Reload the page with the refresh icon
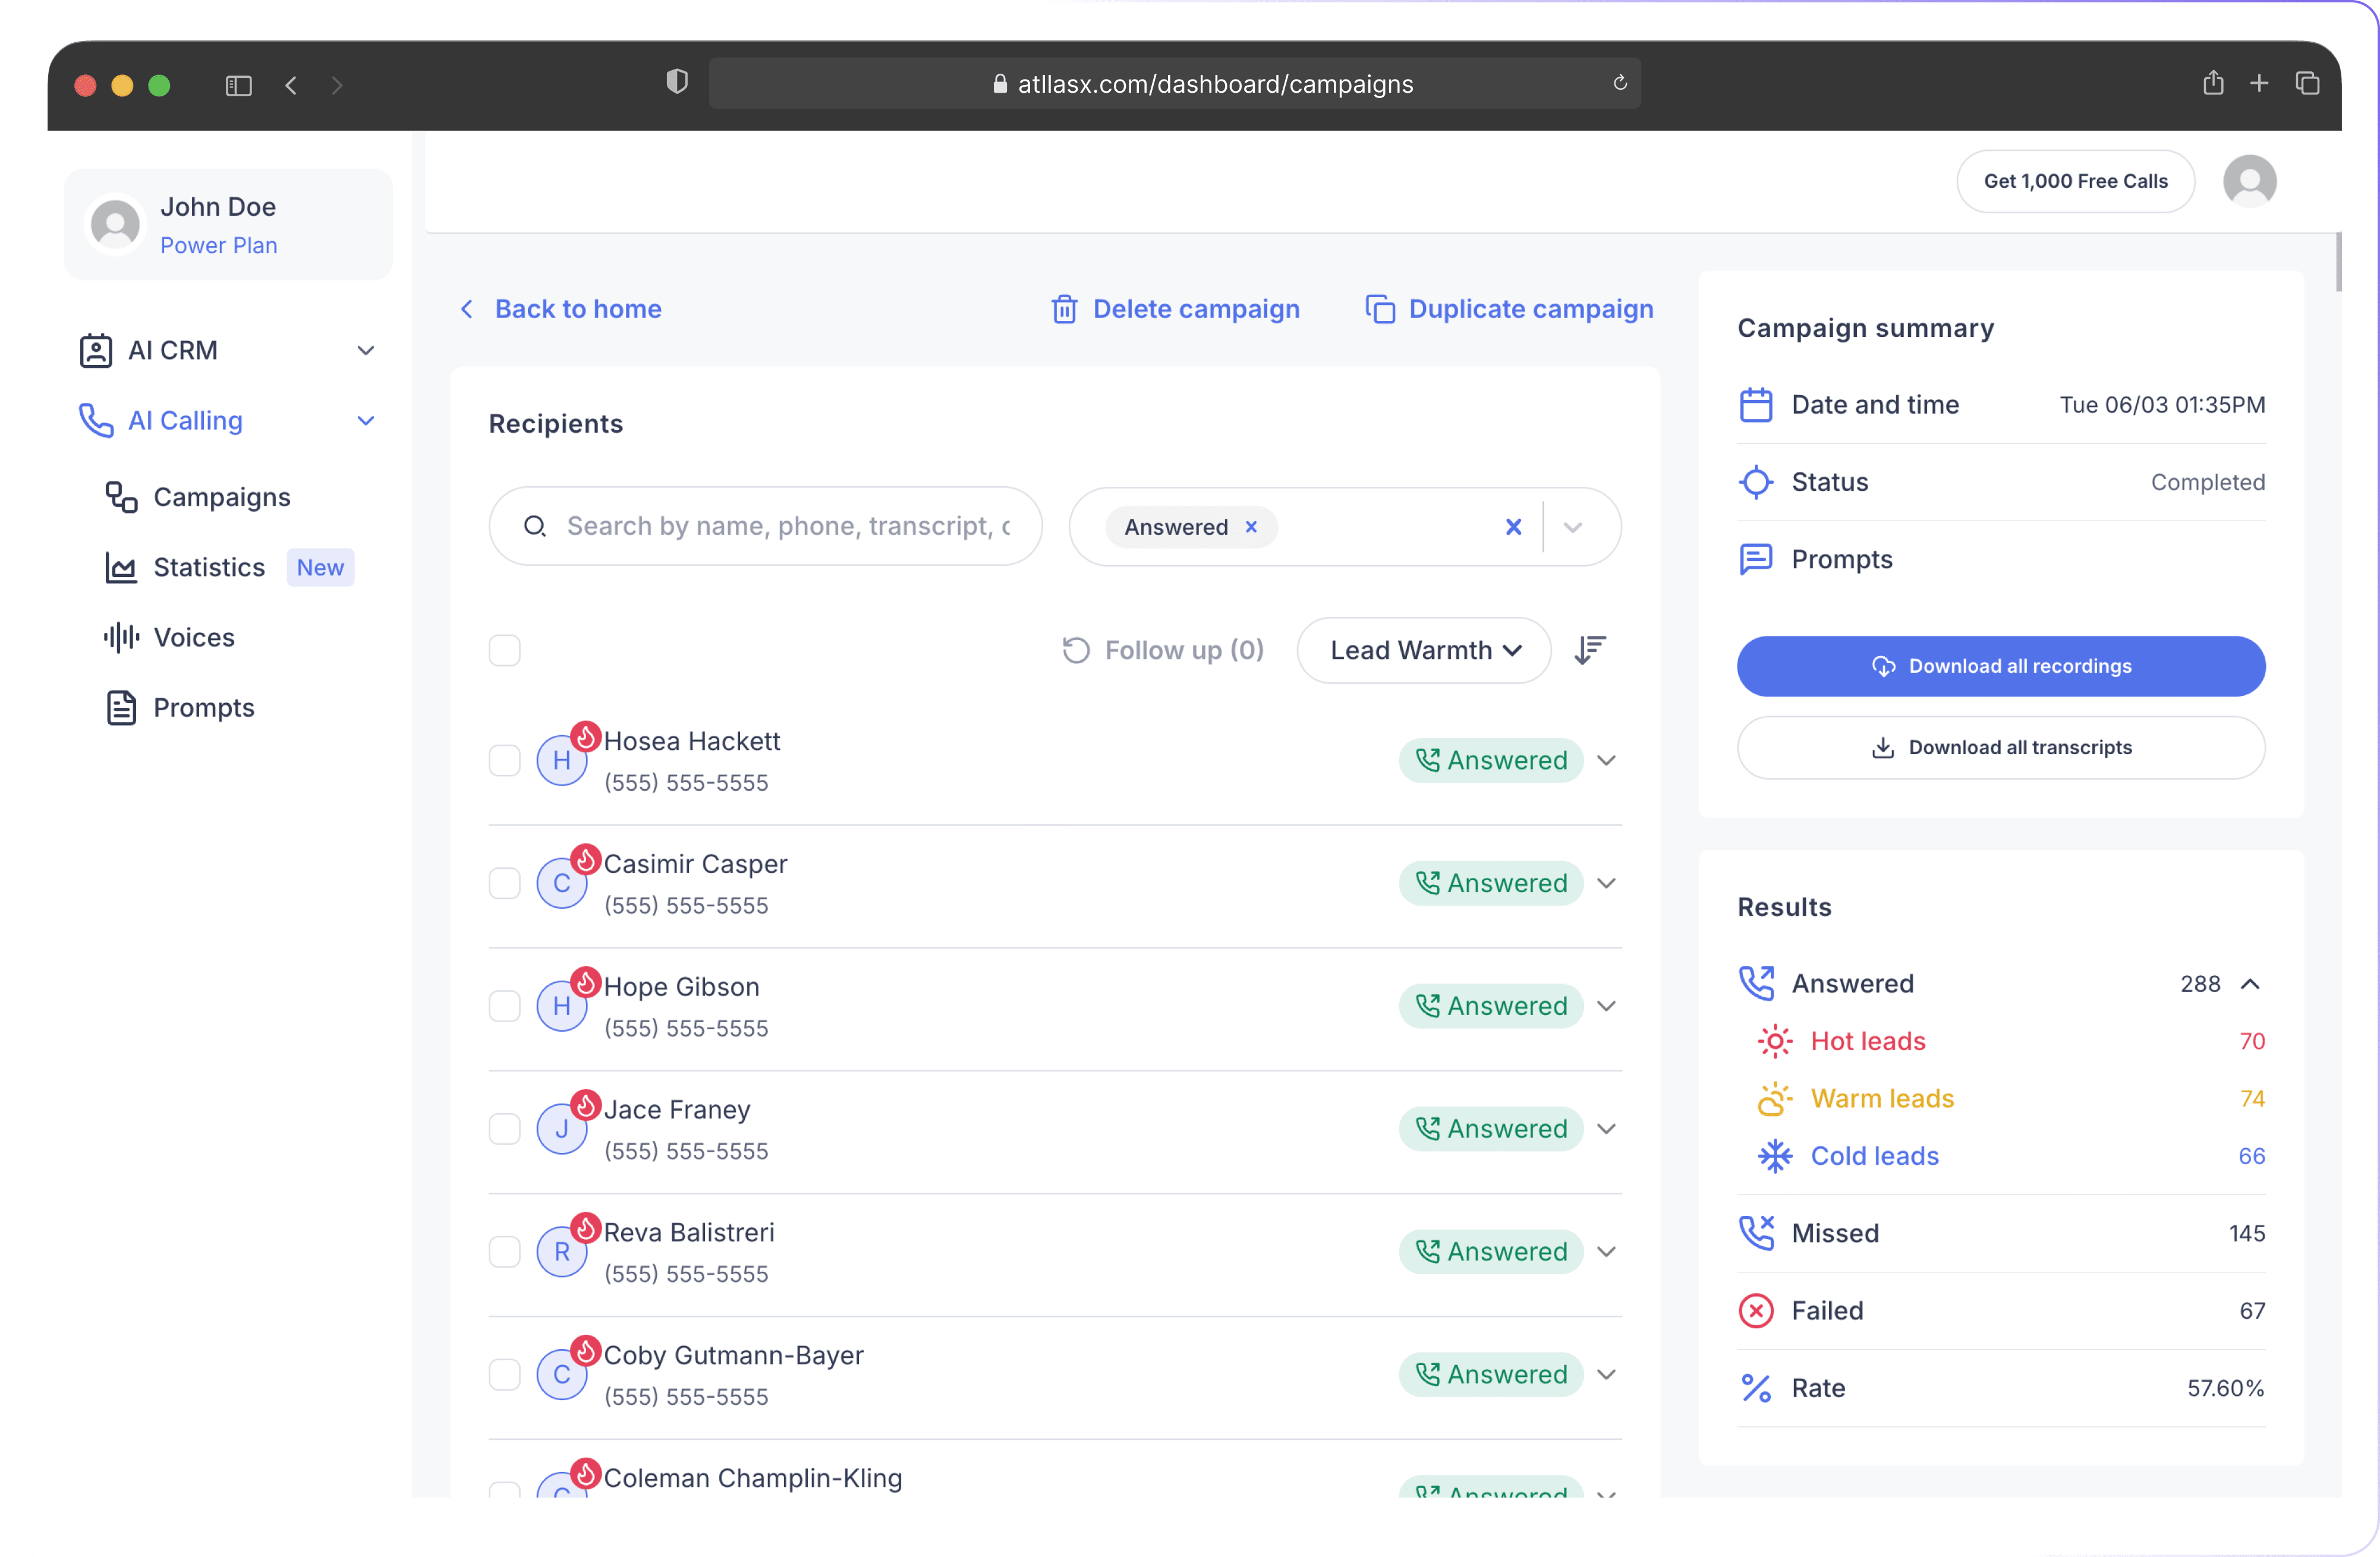Viewport: 2380px width, 1557px height. click(1619, 84)
